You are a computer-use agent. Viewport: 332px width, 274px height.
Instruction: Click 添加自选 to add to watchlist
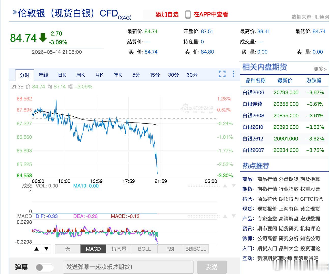[x=167, y=14]
